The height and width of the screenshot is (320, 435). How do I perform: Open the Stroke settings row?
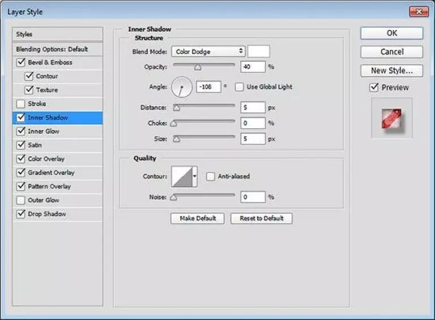tap(57, 104)
